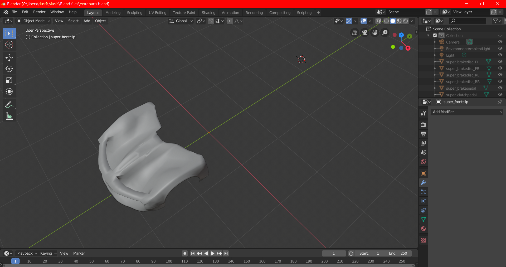Open Object properties tab
This screenshot has width=506, height=267.
(x=423, y=173)
